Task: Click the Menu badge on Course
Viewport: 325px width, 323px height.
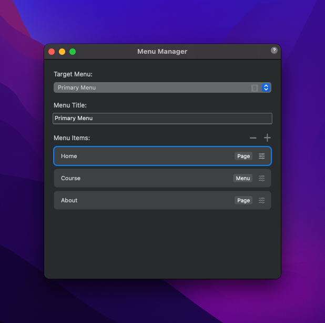Action: coord(243,179)
